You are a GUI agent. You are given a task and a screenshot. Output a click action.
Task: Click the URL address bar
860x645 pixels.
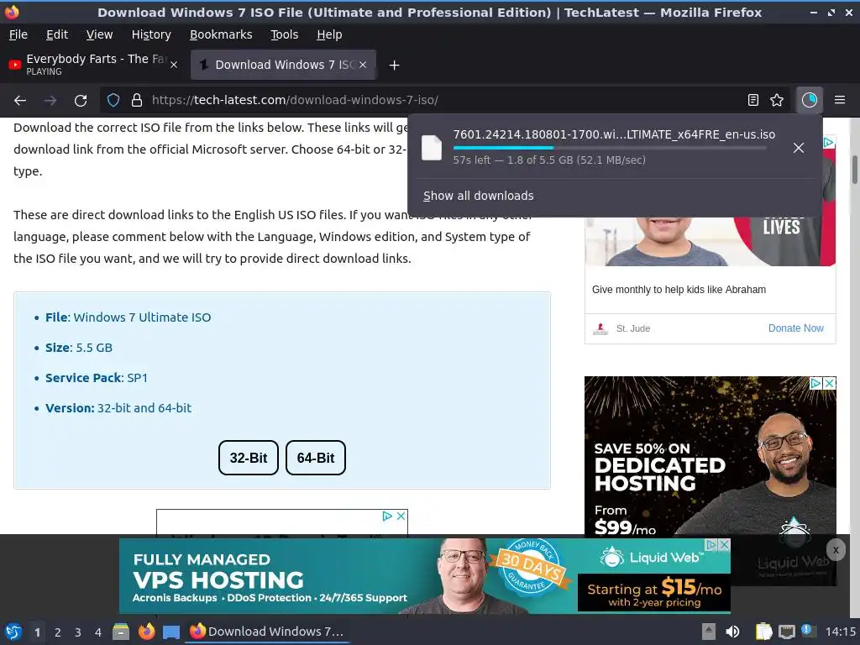click(x=444, y=101)
